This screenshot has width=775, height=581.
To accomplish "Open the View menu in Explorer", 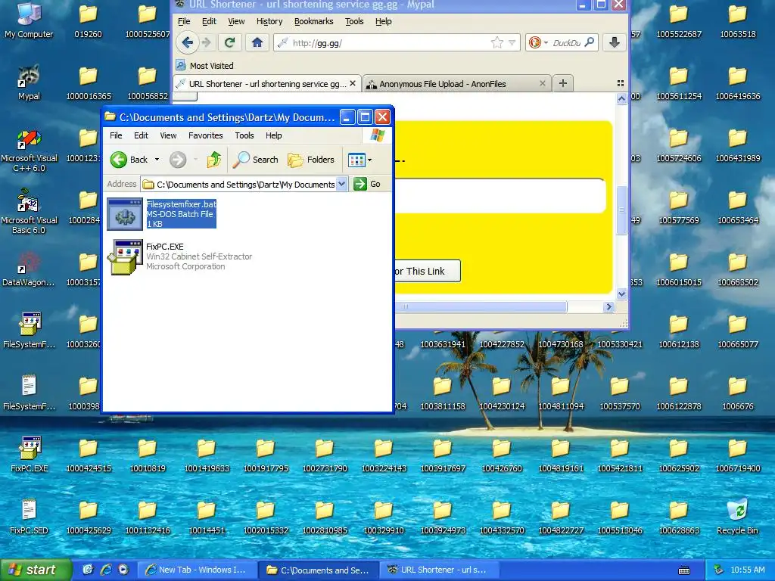I will click(168, 135).
